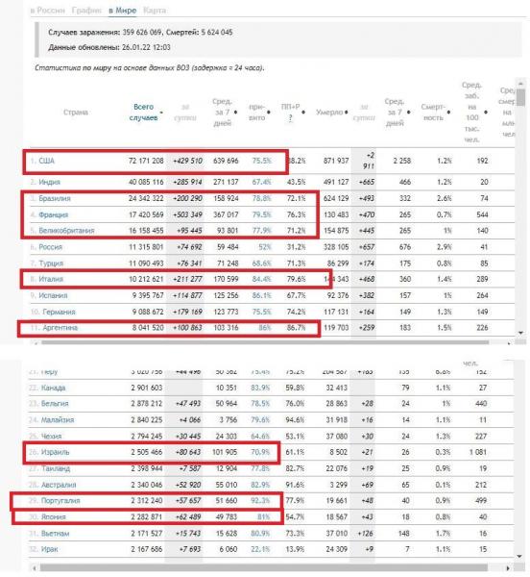Image resolution: width=530 pixels, height=577 pixels.
Task: Open country link «Аргентина»
Action: click(60, 328)
